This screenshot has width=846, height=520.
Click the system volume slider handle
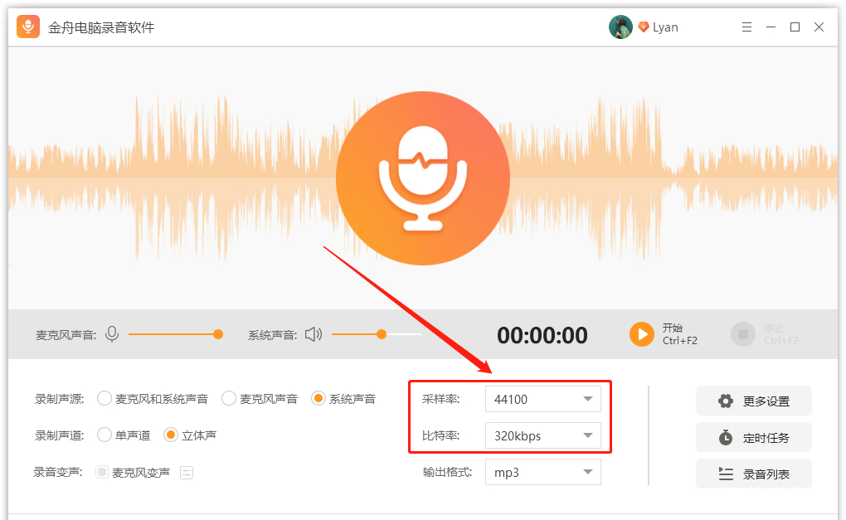pos(382,334)
